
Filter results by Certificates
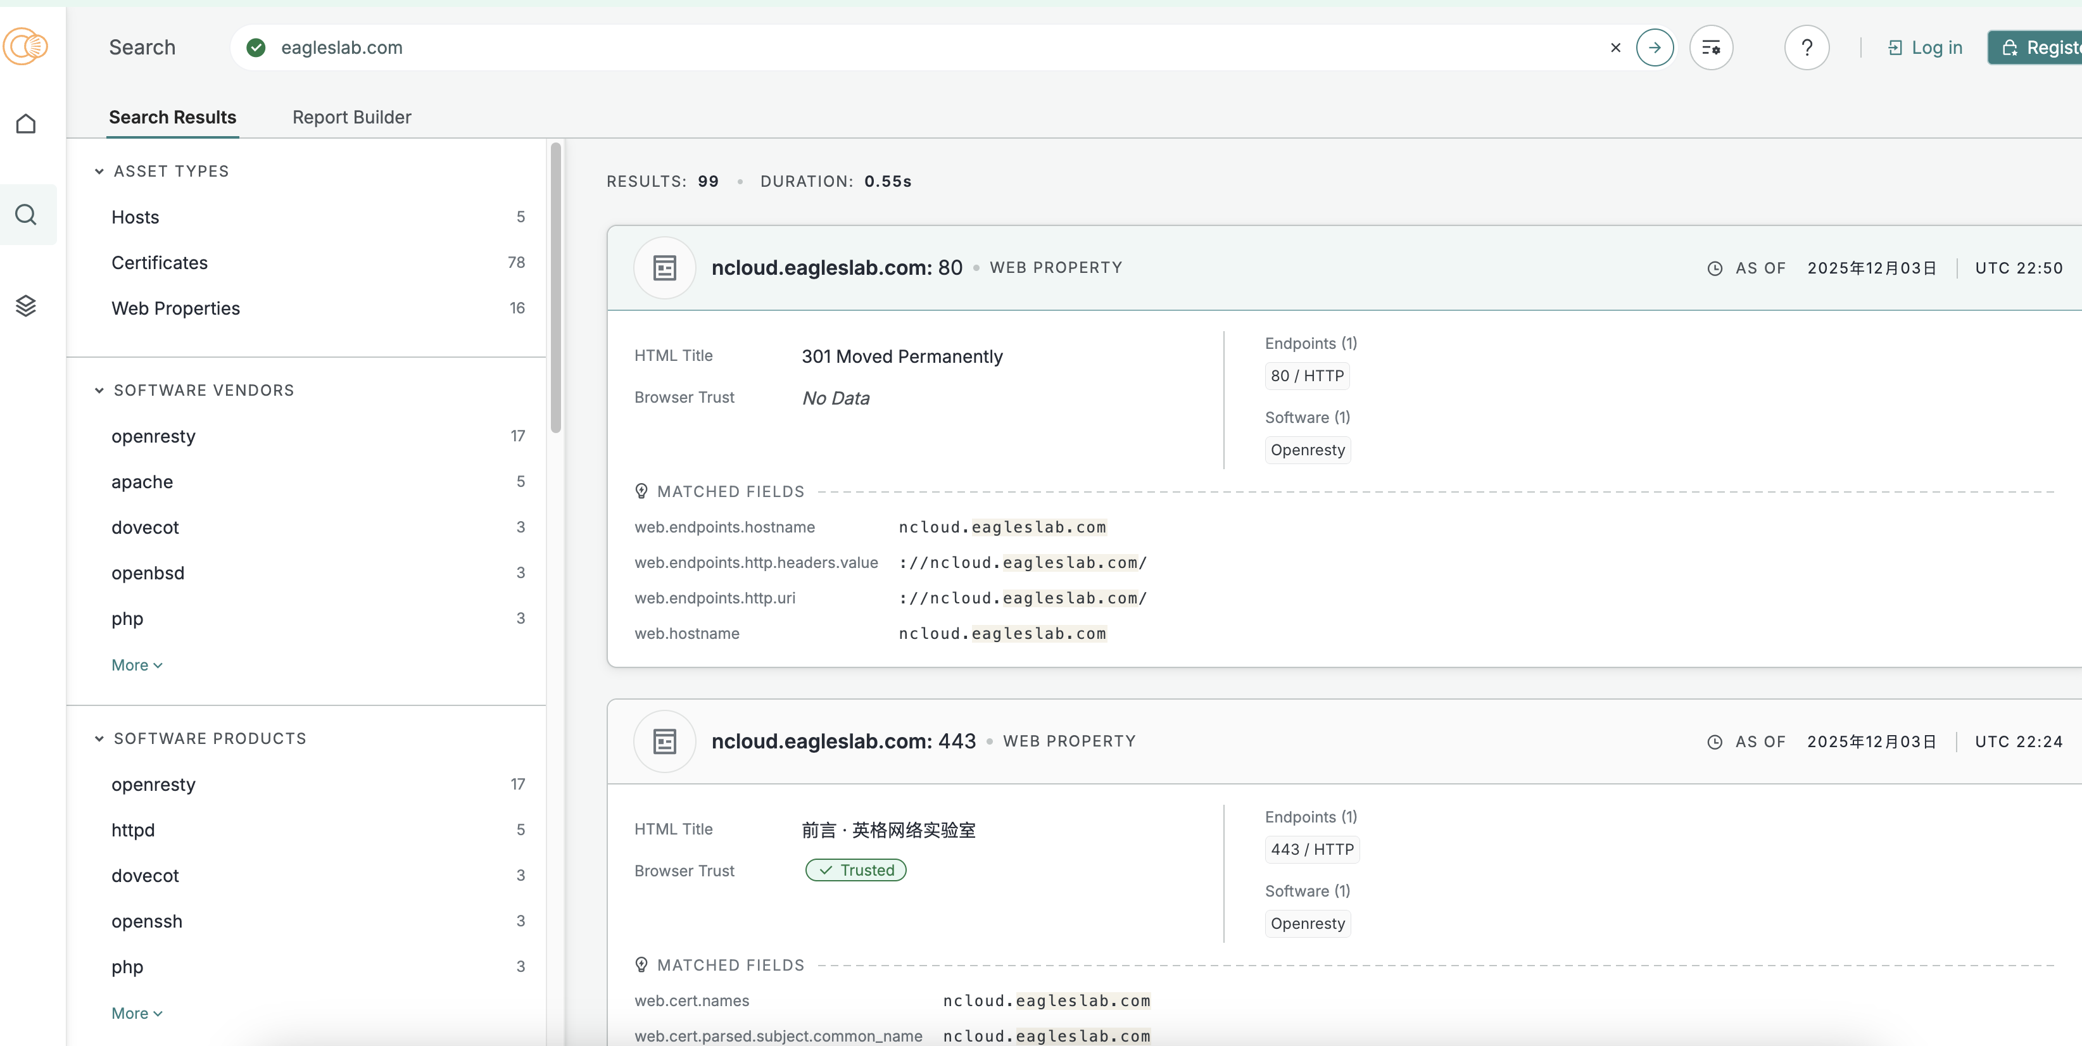coord(159,263)
